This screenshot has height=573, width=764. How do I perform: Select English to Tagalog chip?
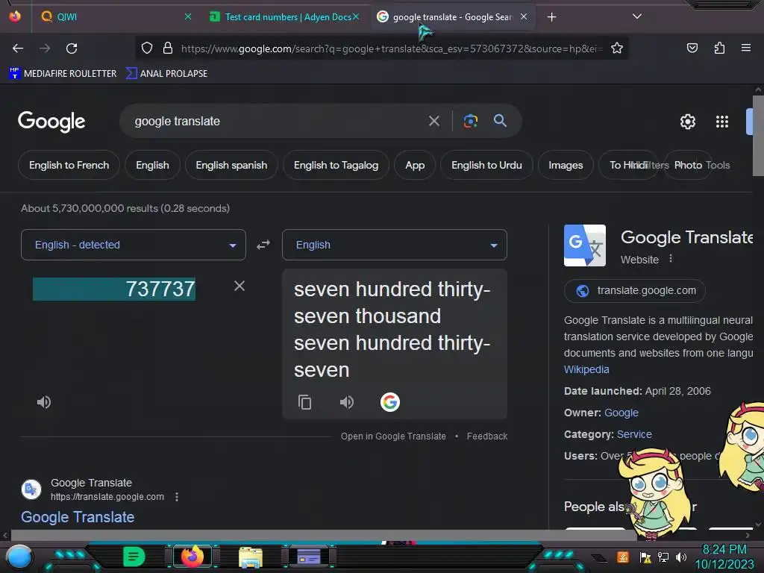click(x=336, y=165)
